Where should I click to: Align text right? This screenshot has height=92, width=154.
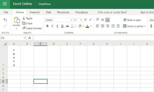tap(108, 26)
